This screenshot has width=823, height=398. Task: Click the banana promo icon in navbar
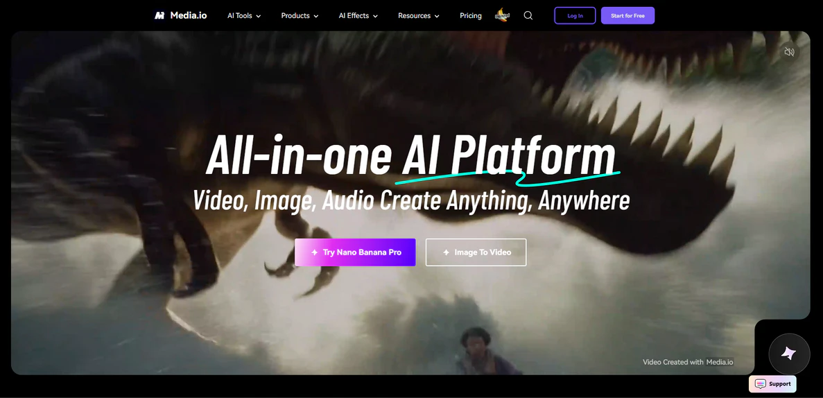point(502,15)
